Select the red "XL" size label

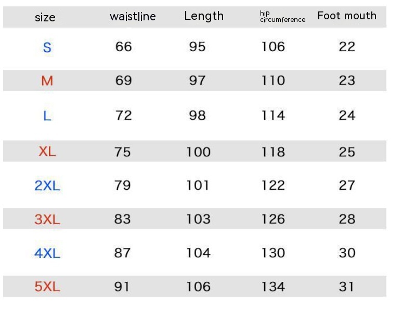point(47,152)
